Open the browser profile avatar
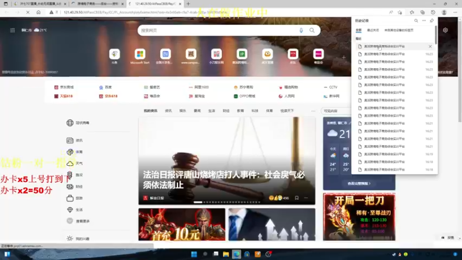Viewport: 462px width, 260px height. pos(444,12)
